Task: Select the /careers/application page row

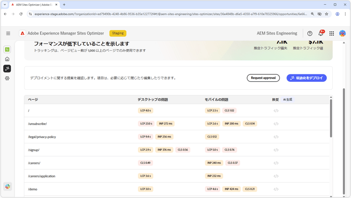Action: coord(177,176)
